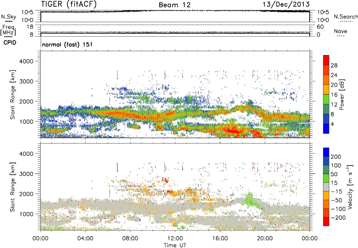Click the 60 Nave tick label
This screenshot has width=358, height=248.
[x=320, y=27]
